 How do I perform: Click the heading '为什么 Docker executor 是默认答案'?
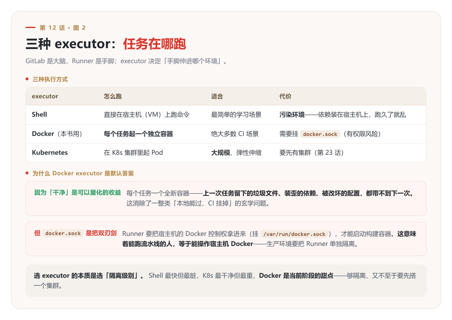coord(83,173)
